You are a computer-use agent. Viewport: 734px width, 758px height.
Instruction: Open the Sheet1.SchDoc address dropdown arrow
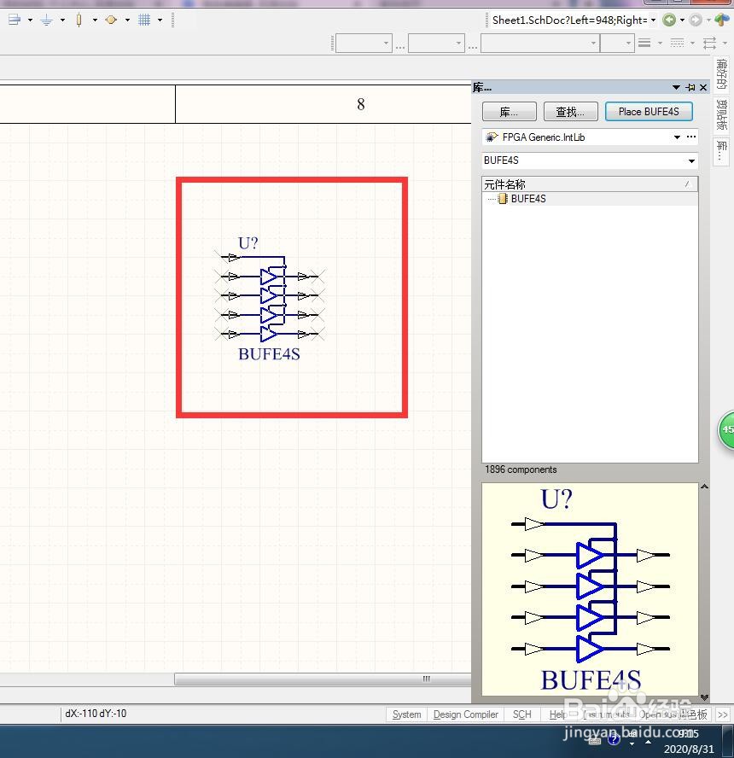click(x=653, y=20)
